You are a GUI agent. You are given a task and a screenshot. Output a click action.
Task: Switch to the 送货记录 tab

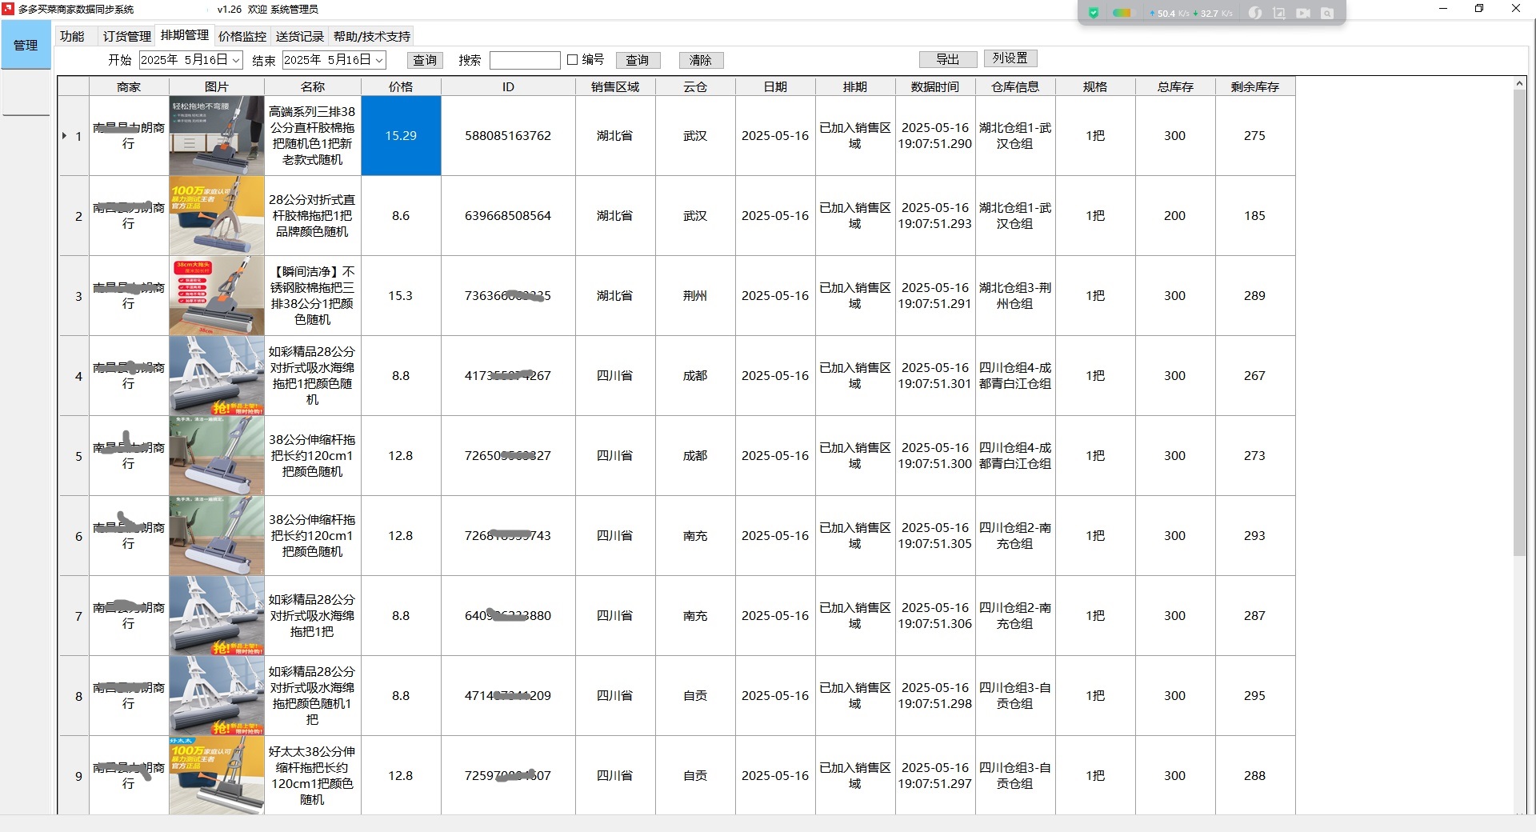[x=300, y=36]
